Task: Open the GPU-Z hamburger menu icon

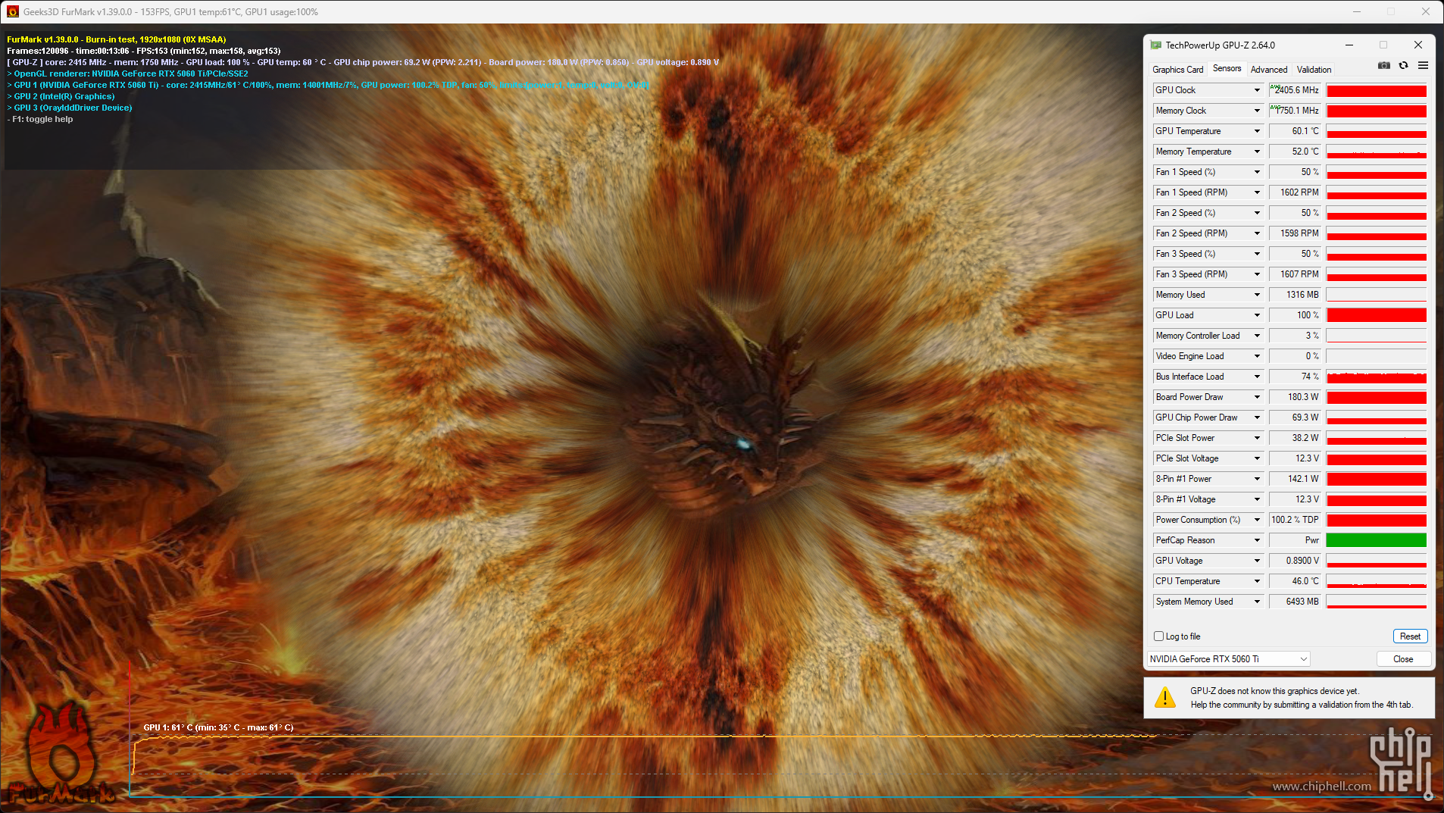Action: [1423, 66]
